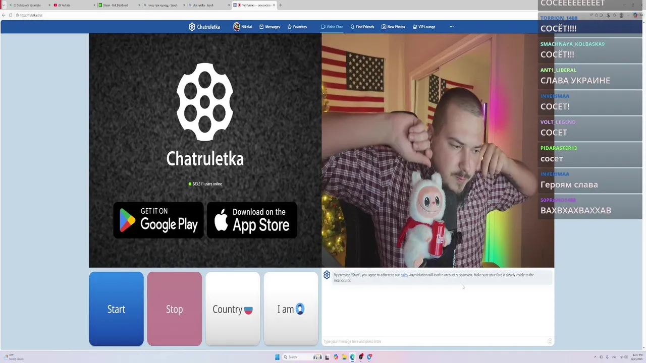Click the large revolver-cylinder Chatruletka logo
Viewport: 646px width, 363px height.
tap(205, 102)
